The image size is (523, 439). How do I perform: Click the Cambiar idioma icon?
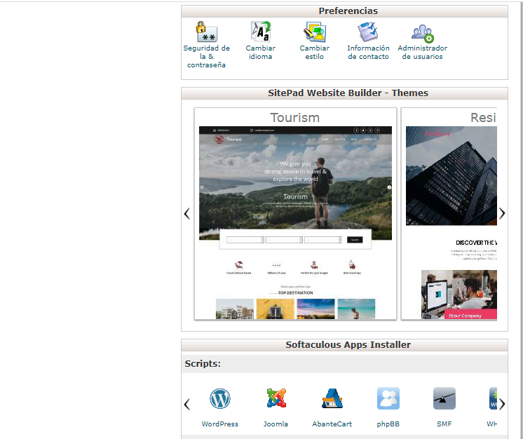click(260, 33)
